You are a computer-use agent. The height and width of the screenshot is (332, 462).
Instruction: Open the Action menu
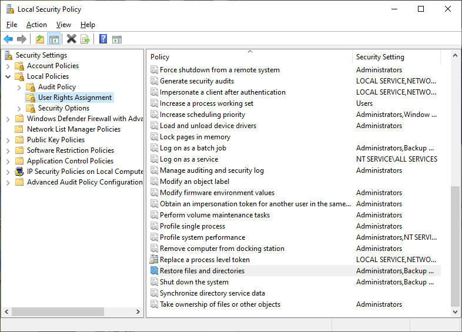[36, 25]
